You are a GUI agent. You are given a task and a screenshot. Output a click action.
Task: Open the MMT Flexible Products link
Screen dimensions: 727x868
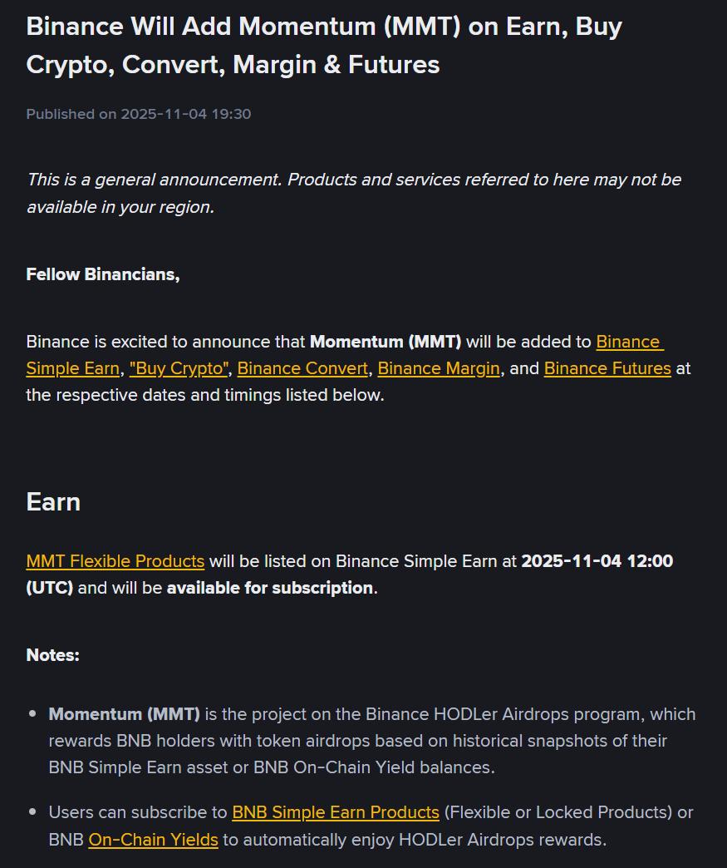point(115,561)
